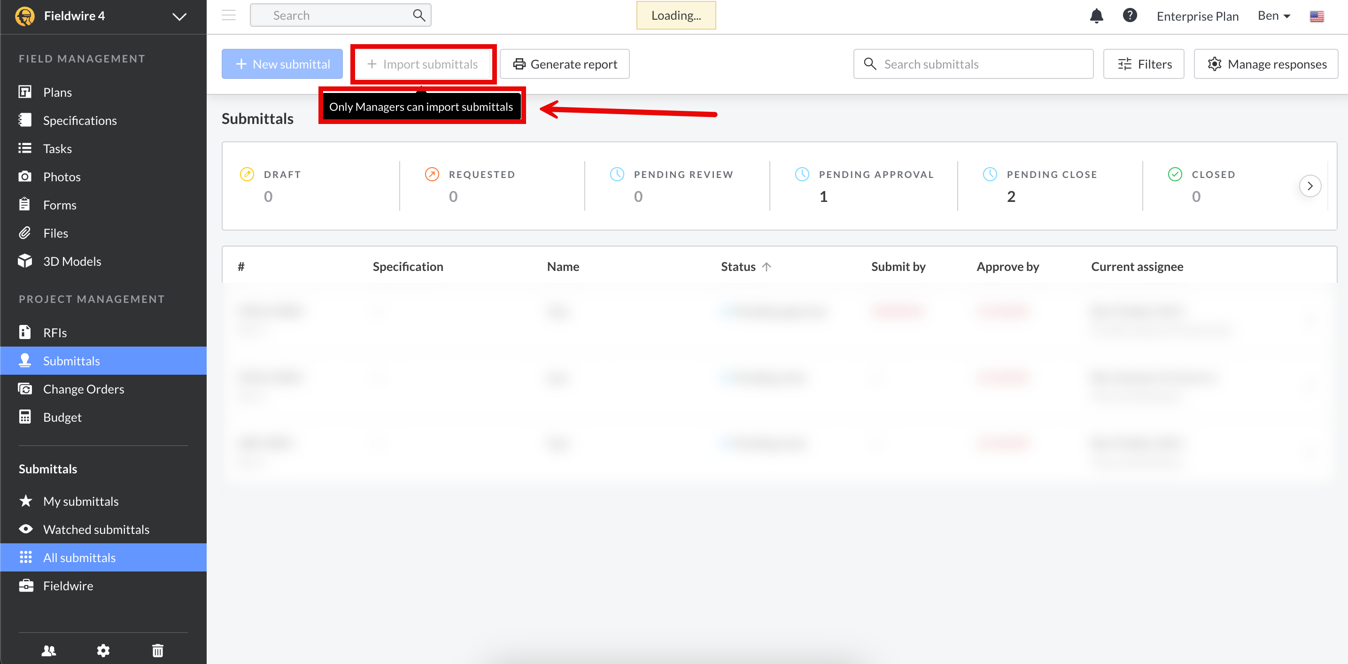Select All submittals grid icon
Viewport: 1348px width, 664px height.
coord(26,557)
